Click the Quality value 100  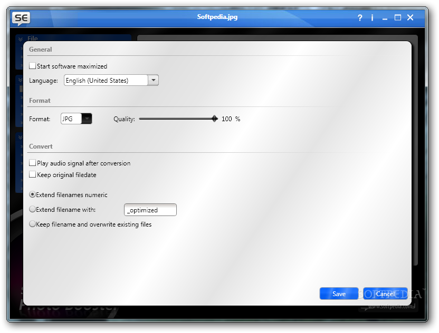pos(226,119)
